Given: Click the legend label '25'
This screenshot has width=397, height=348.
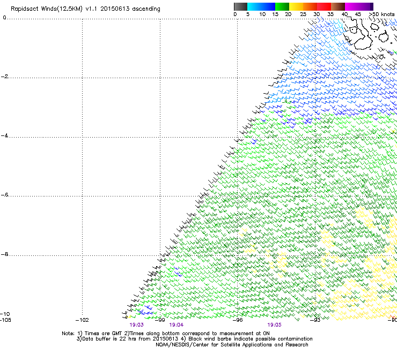Looking at the screenshot, I should tap(303, 14).
